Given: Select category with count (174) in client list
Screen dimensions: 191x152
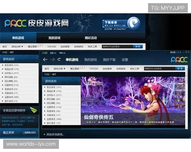Looking at the screenshot, I should [54, 91].
